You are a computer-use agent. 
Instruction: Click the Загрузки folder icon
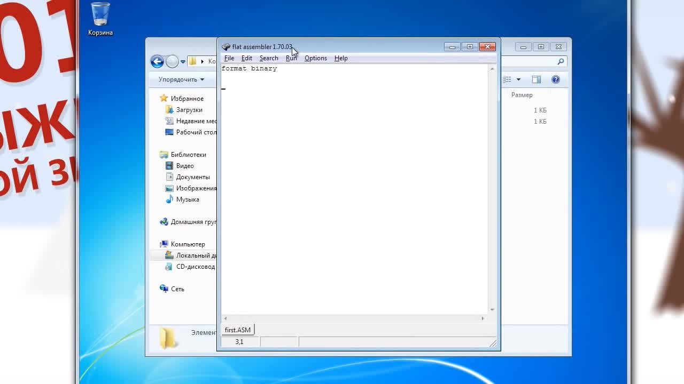click(x=169, y=109)
